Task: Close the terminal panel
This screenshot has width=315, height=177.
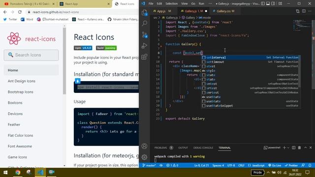Action: 311,147
